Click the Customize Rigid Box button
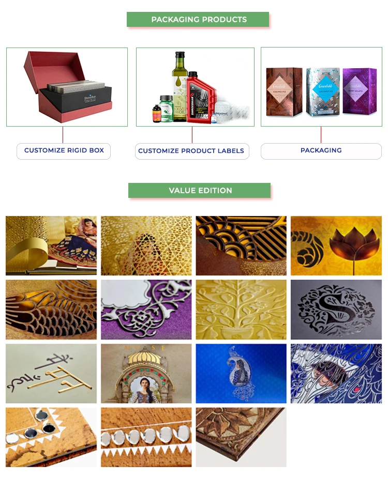This screenshot has height=496, width=388. (64, 151)
